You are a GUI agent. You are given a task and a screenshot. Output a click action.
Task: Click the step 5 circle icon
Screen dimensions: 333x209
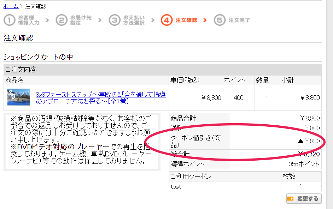click(220, 20)
